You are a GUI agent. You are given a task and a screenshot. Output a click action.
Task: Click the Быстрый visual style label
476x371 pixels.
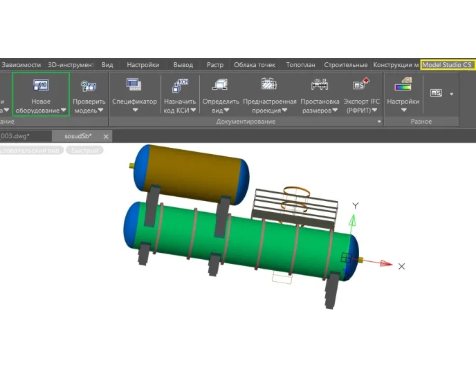84,150
